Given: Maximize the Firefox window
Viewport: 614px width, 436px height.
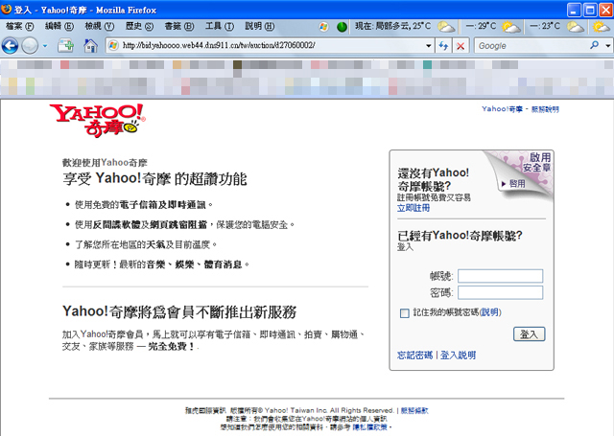Looking at the screenshot, I should (x=590, y=10).
